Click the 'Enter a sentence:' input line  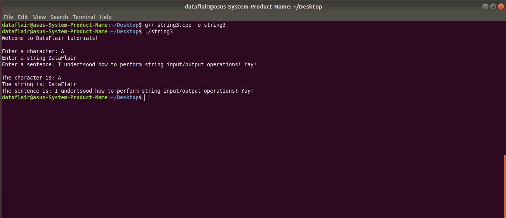[x=129, y=64]
